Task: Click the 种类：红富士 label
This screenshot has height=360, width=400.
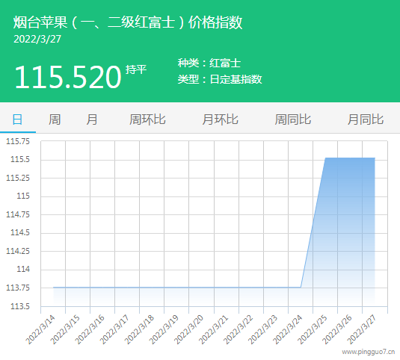Action: (209, 63)
